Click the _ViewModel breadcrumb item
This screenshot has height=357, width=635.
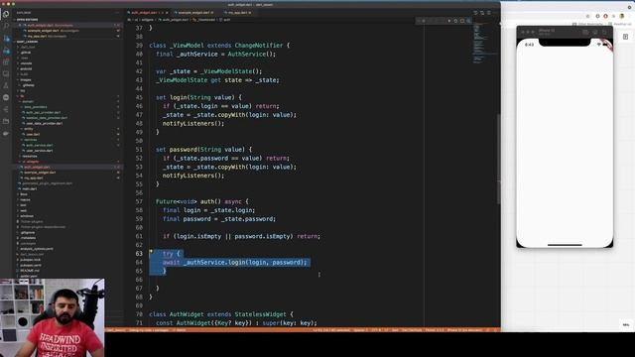pyautogui.click(x=203, y=20)
